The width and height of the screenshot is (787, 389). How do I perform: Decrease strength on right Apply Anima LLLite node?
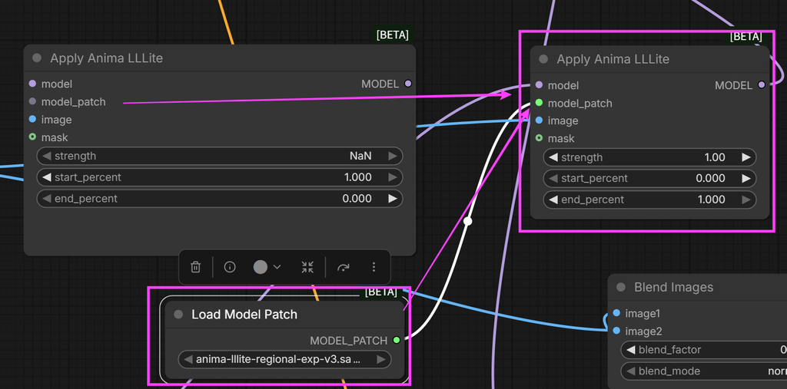click(x=553, y=157)
